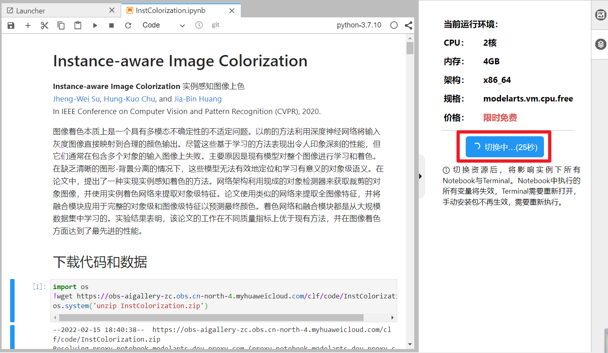Open the layers icon in the right sidebar
The height and width of the screenshot is (353, 608).
tap(600, 44)
